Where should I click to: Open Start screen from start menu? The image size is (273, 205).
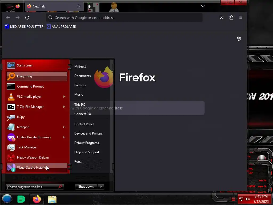[x=37, y=65]
